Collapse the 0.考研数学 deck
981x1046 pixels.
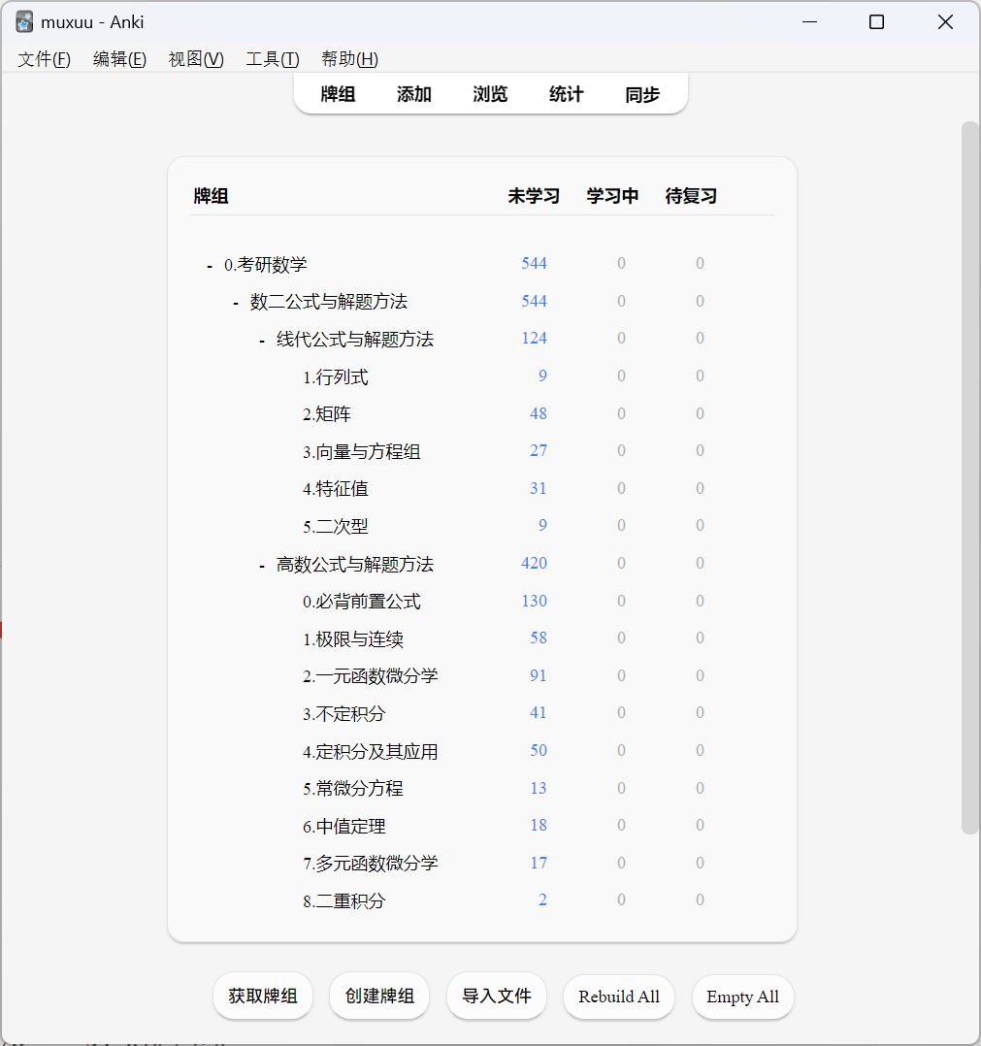[210, 266]
